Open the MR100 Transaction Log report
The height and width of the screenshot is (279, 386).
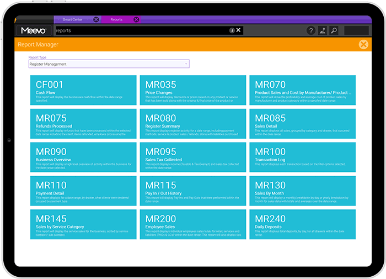(x=302, y=157)
